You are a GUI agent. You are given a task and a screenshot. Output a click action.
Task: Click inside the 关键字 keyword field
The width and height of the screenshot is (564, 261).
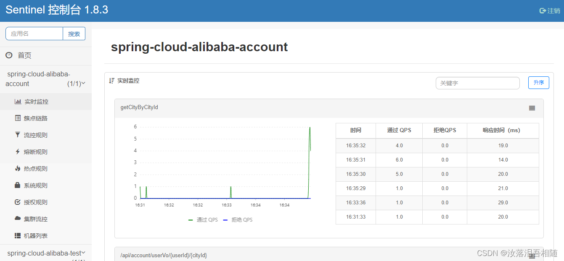477,83
